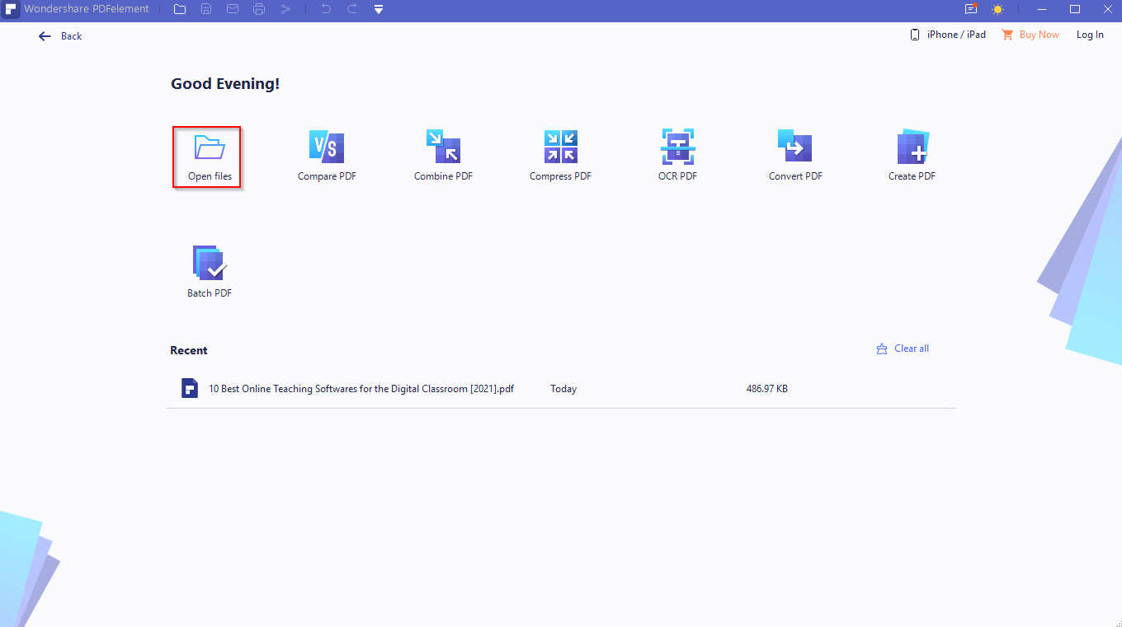Click the Buy Now link
The width and height of the screenshot is (1122, 627).
click(x=1030, y=35)
